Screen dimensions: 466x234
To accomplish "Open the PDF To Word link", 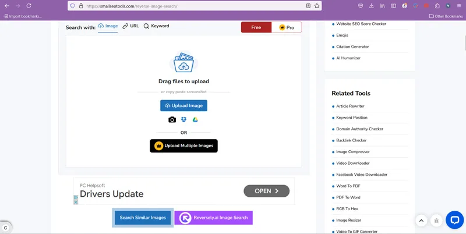I will (348, 197).
